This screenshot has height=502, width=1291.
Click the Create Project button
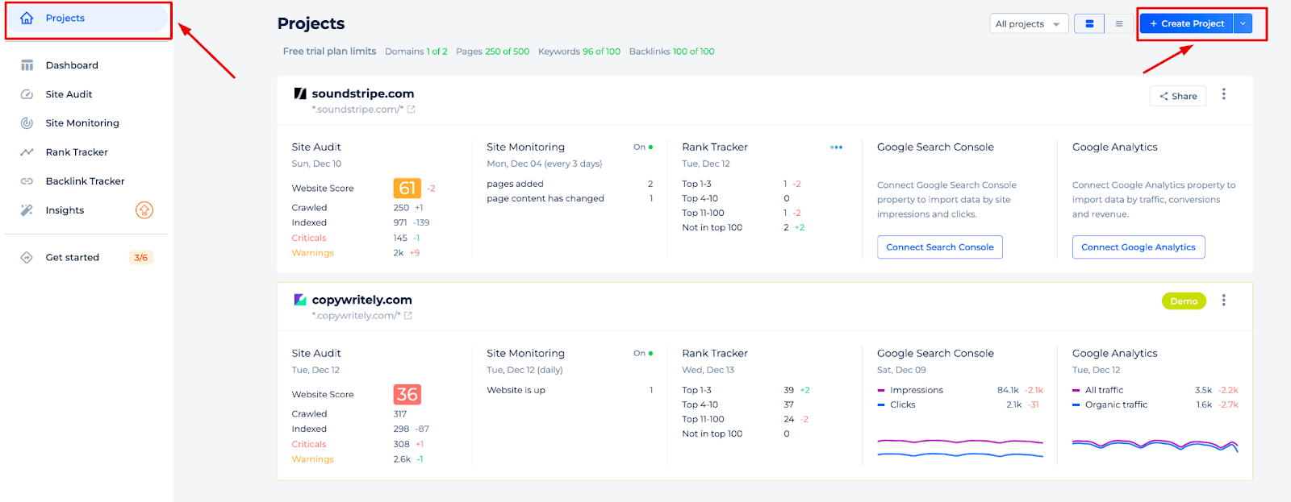1187,24
